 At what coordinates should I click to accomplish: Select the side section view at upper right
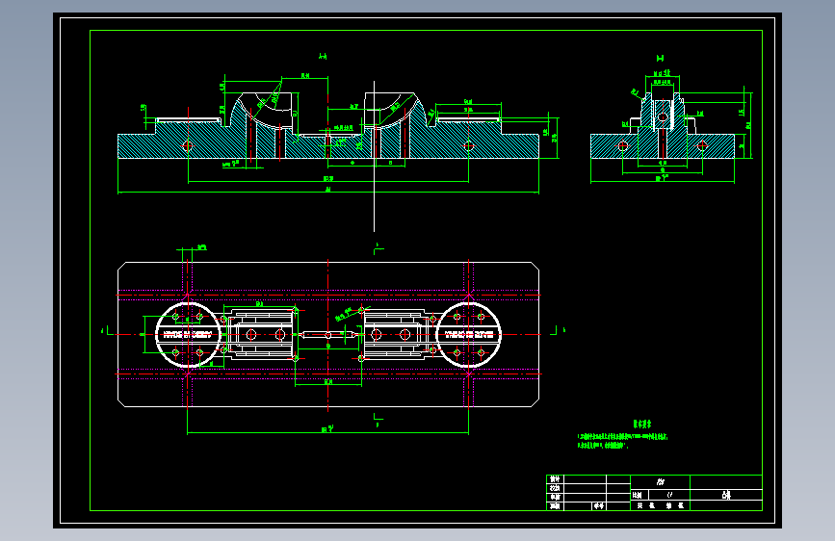(663, 126)
